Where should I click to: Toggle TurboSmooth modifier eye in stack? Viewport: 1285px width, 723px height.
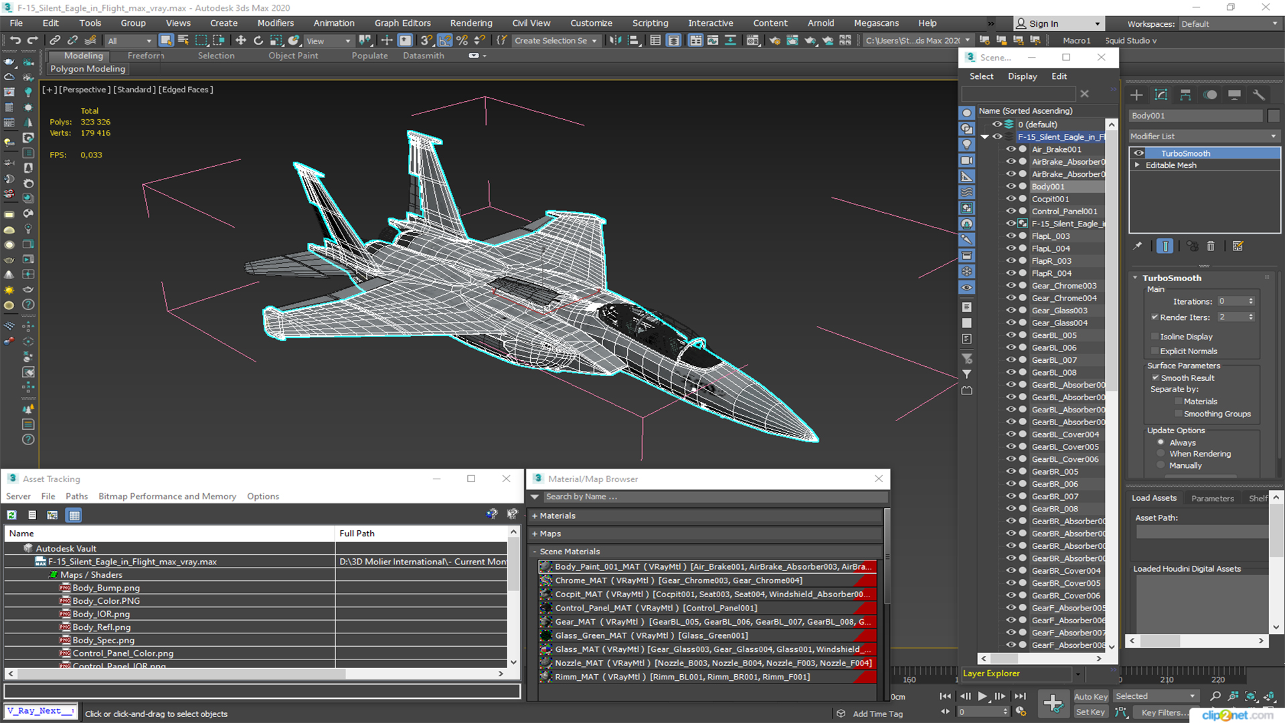pos(1138,153)
